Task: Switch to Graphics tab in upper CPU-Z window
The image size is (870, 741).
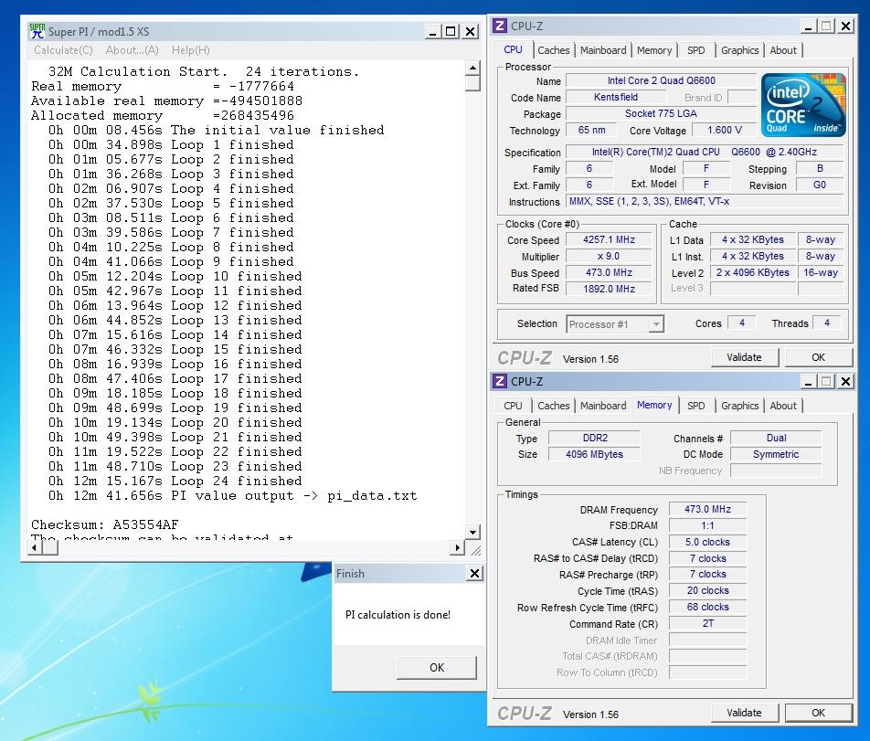Action: click(x=739, y=50)
